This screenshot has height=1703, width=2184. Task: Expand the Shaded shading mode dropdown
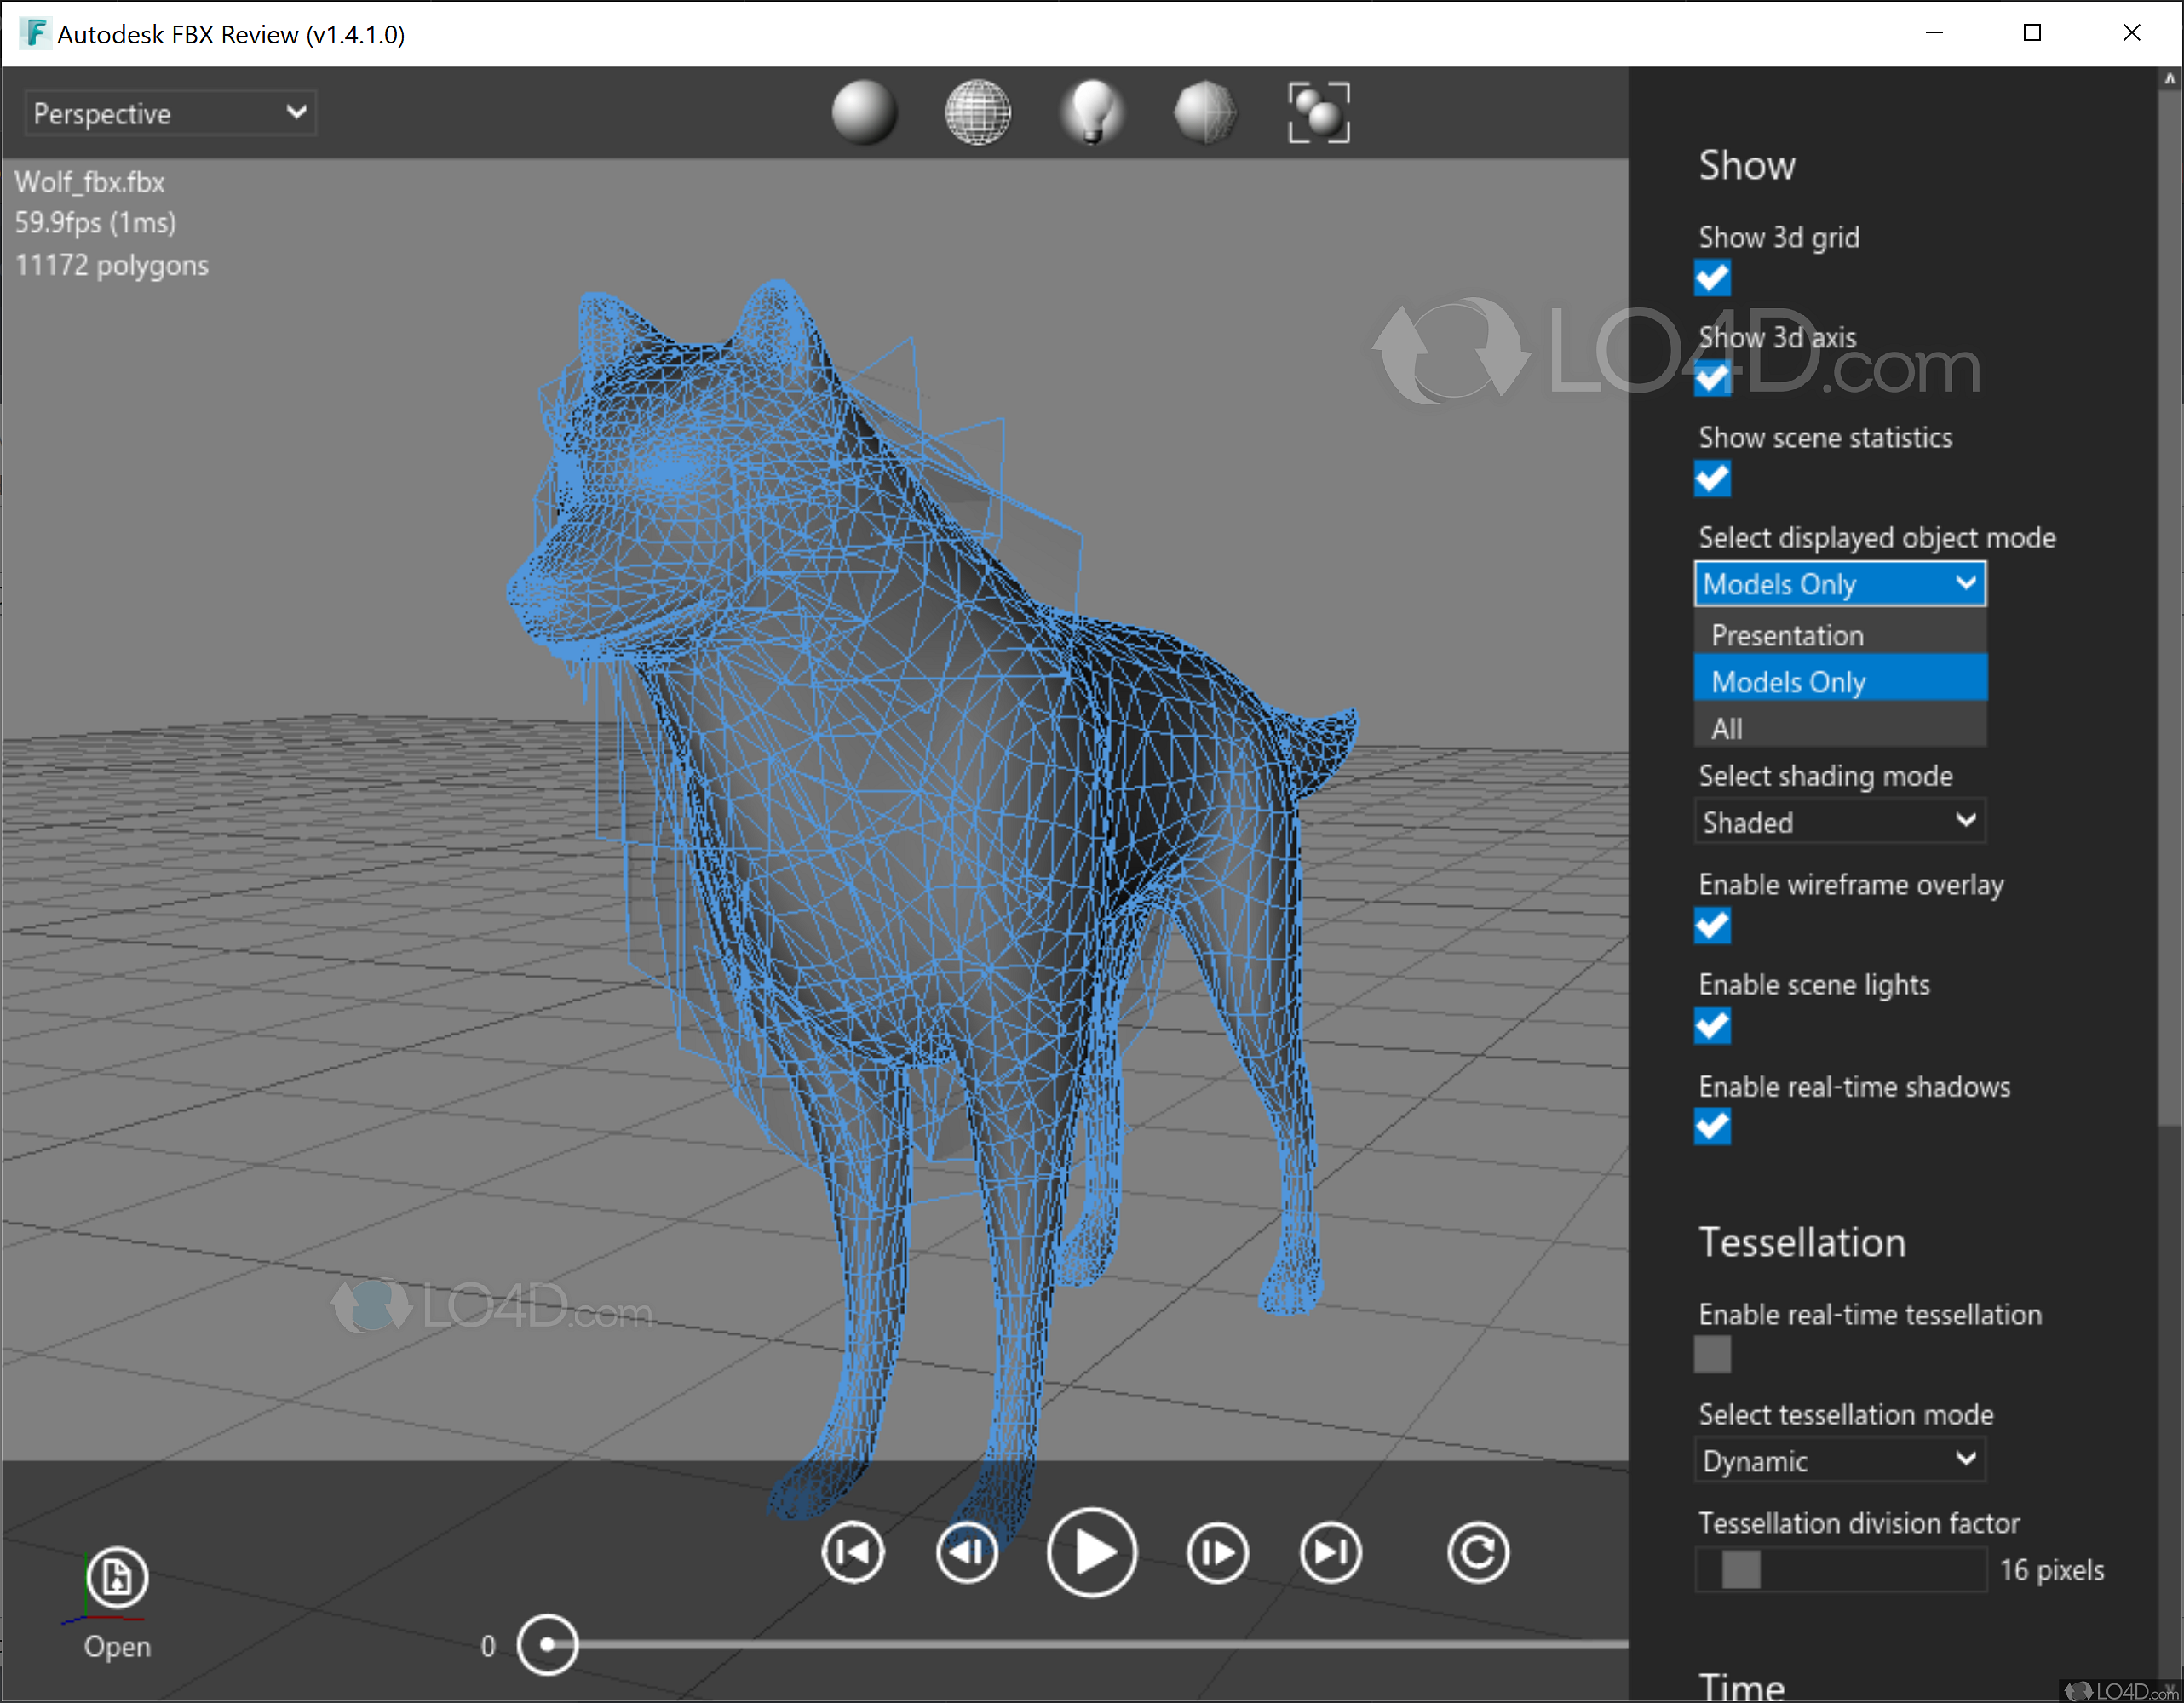pos(1838,822)
